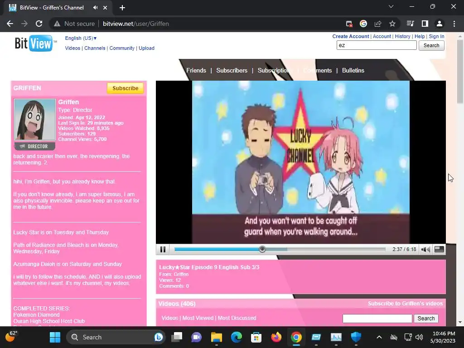This screenshot has width=464, height=348.
Task: Open Microsoft Store from taskbar
Action: (256, 337)
